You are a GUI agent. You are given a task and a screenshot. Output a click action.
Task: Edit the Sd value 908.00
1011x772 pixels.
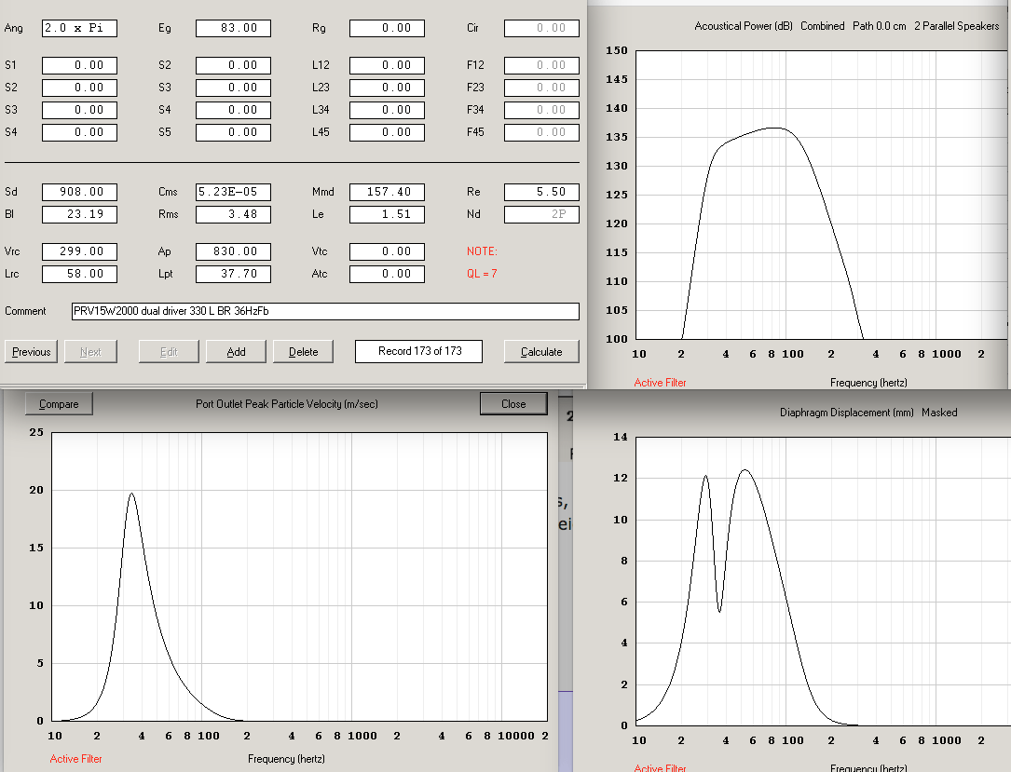pyautogui.click(x=79, y=192)
